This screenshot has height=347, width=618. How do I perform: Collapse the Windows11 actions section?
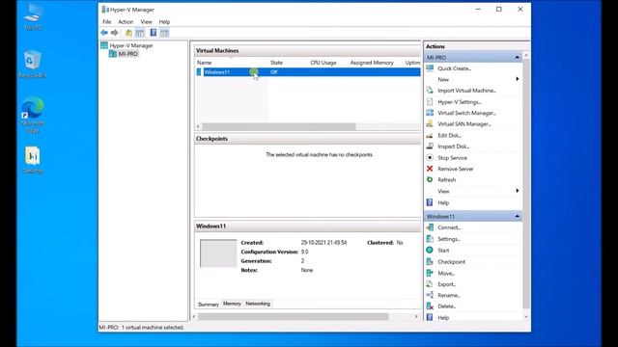518,216
